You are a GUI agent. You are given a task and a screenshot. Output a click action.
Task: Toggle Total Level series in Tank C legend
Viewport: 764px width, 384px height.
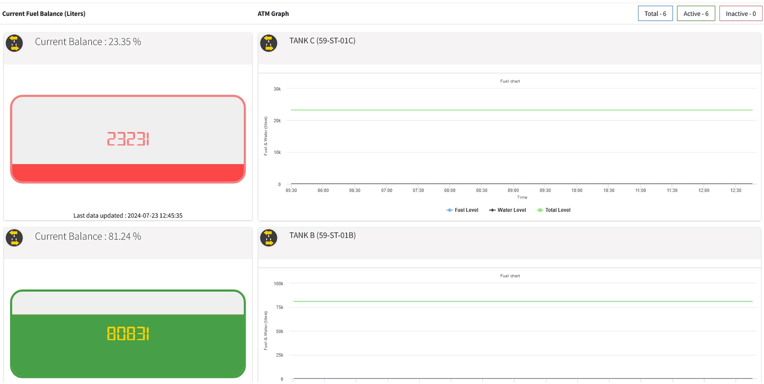(x=554, y=210)
